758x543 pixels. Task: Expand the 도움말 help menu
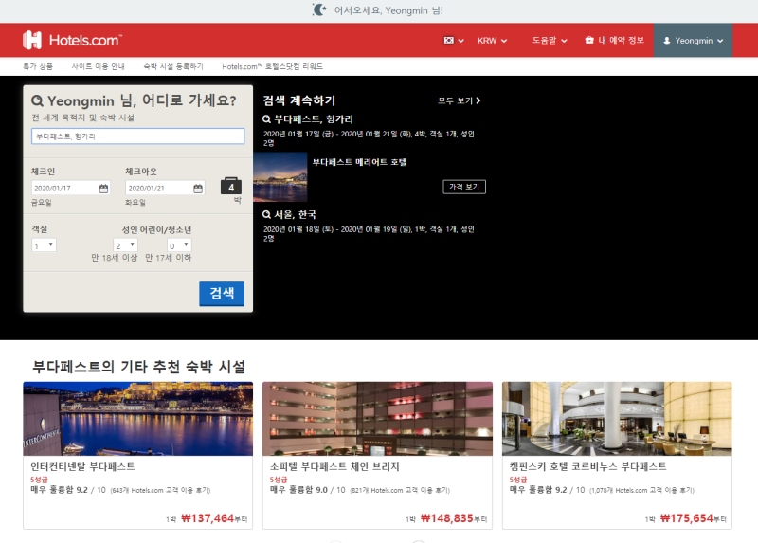(550, 41)
